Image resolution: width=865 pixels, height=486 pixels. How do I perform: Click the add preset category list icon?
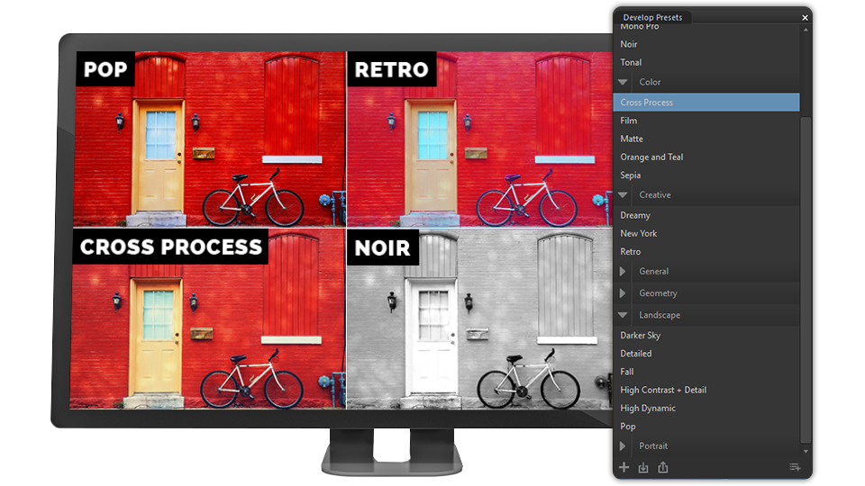click(795, 467)
